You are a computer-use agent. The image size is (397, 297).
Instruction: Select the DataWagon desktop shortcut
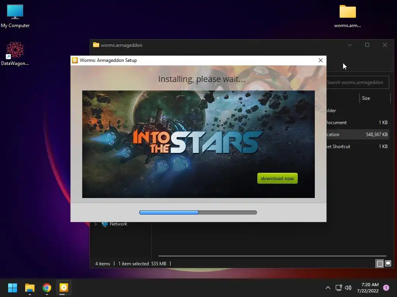[15, 53]
